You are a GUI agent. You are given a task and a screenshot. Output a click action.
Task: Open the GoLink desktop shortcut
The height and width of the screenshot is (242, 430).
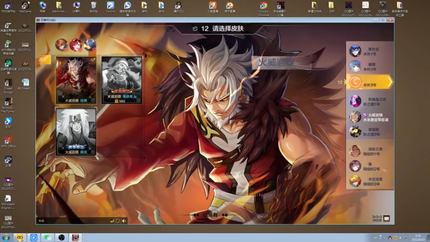click(x=111, y=7)
